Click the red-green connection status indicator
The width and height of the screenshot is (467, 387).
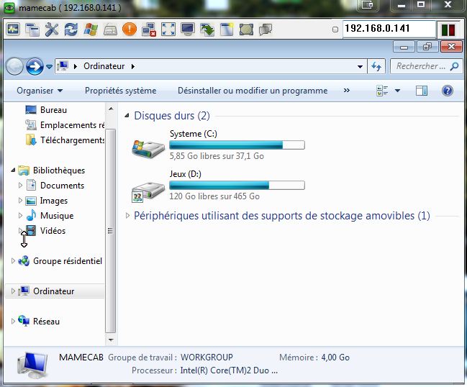[448, 29]
